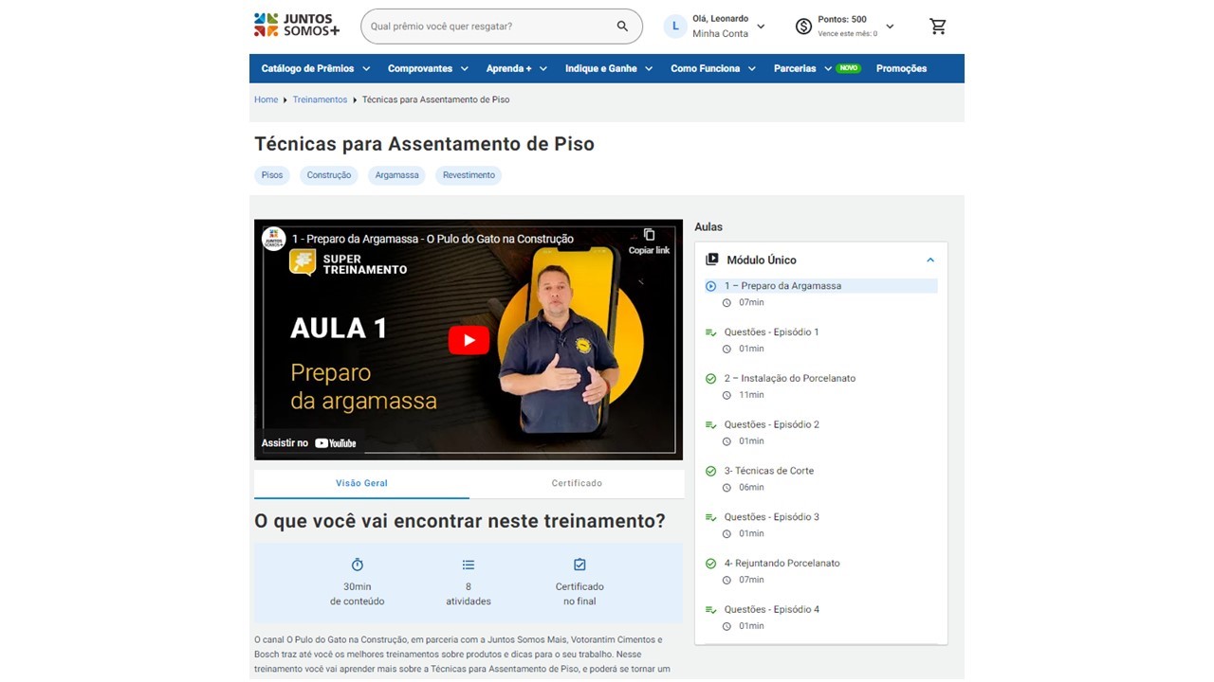
Task: Click the certificate icon above Certificado no final
Action: 579,565
